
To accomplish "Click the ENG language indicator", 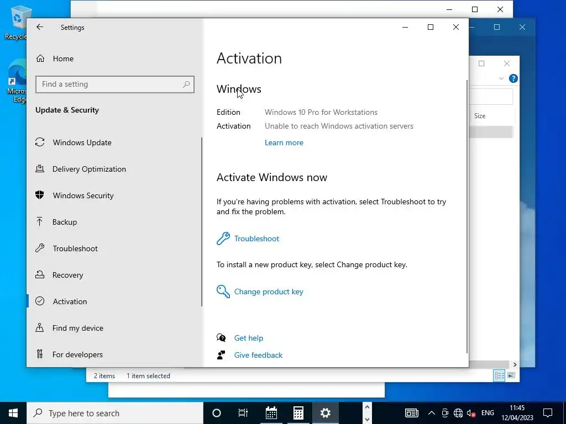I will pos(488,413).
